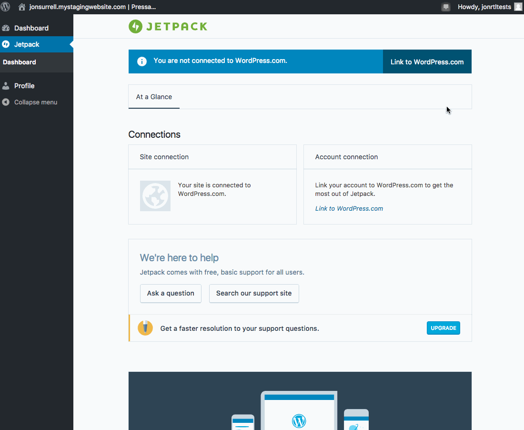Click 'You are not connected to WordPress.com.' text
The height and width of the screenshot is (430, 524).
pyautogui.click(x=220, y=61)
